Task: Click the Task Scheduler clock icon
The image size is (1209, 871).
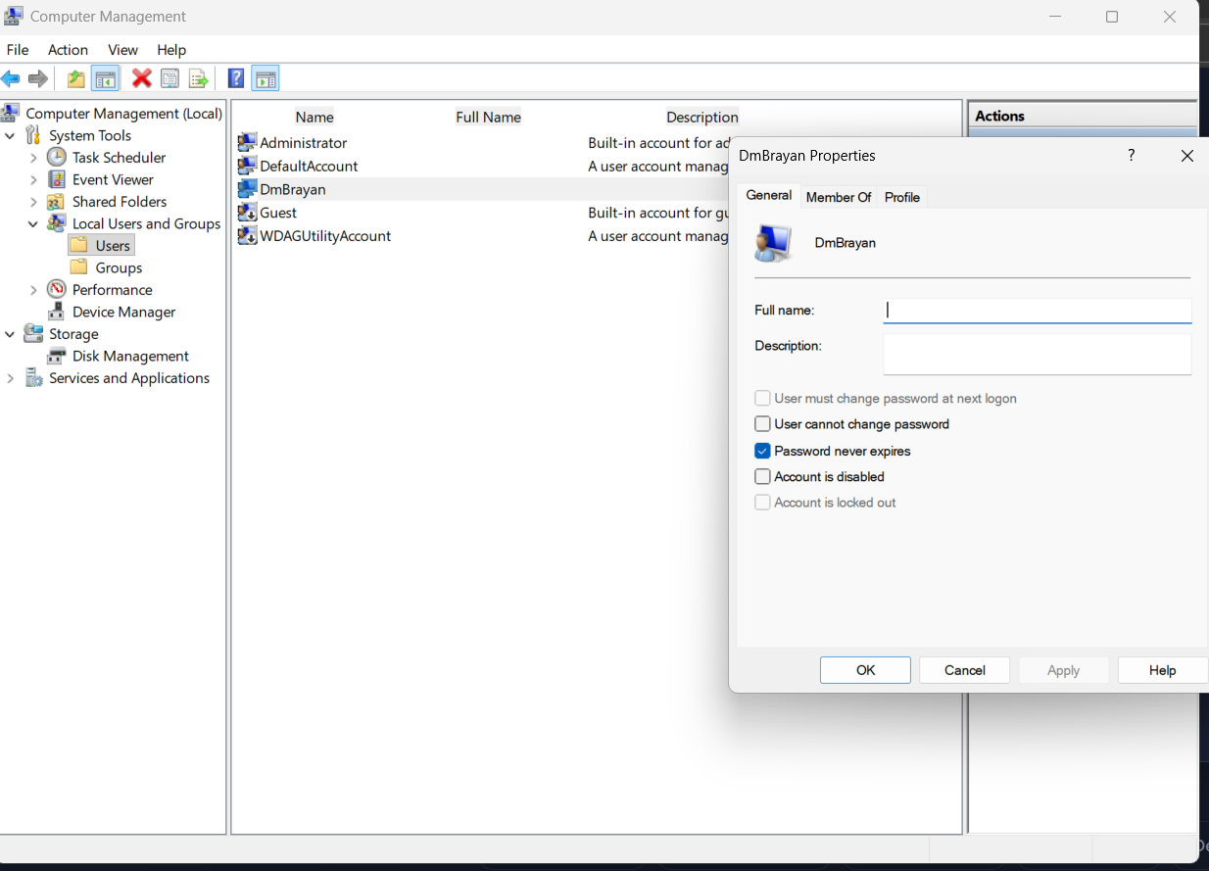Action: (57, 157)
